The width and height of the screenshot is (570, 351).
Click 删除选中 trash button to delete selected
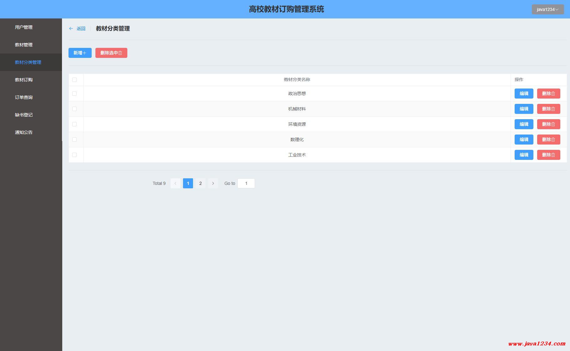[111, 53]
